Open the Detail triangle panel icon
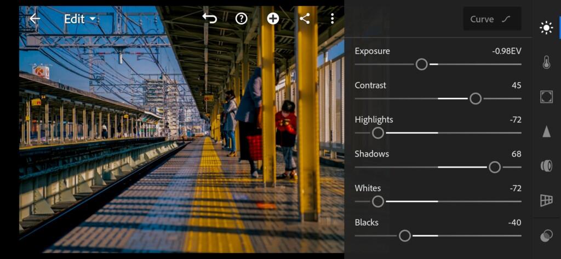This screenshot has height=259, width=561. pyautogui.click(x=546, y=131)
